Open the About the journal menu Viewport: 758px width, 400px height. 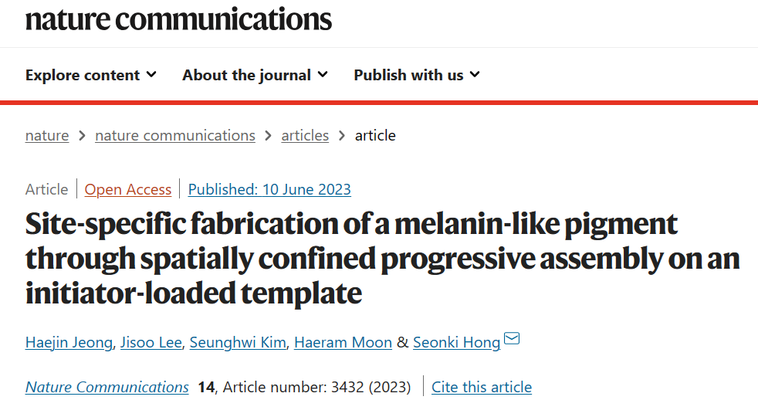255,75
